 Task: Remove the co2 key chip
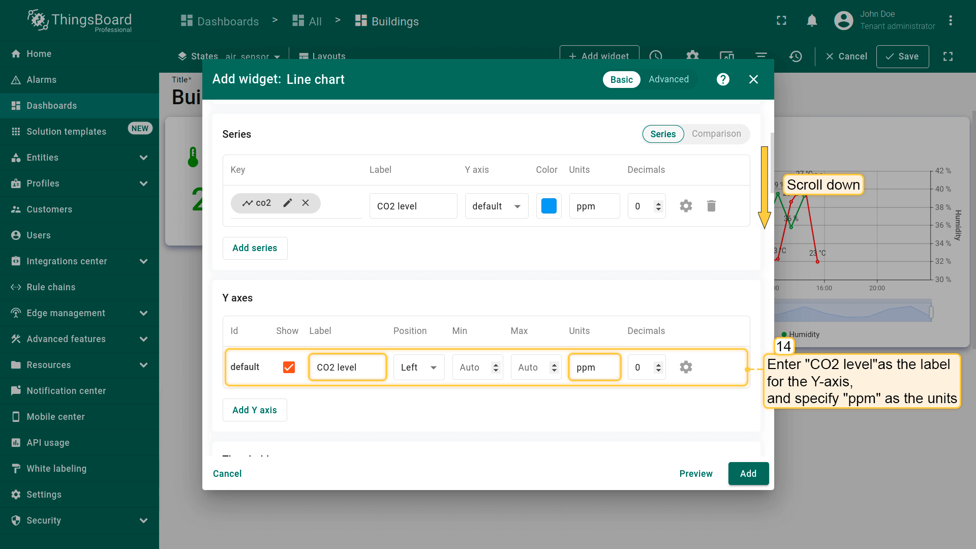(x=306, y=203)
